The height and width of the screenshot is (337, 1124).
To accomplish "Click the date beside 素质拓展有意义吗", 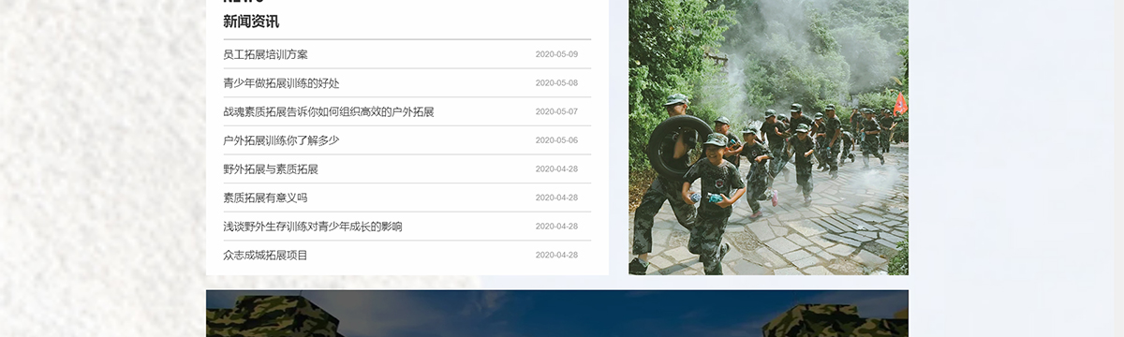I will tap(556, 198).
